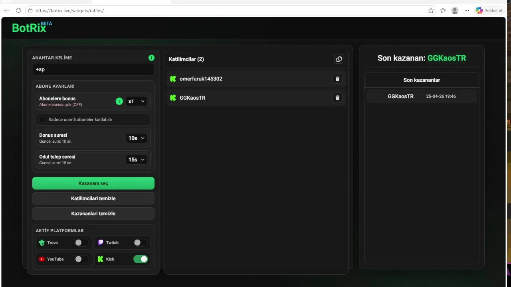Image resolution: width=511 pixels, height=287 pixels.
Task: Click the YouTube platform logo
Action: tap(42, 259)
